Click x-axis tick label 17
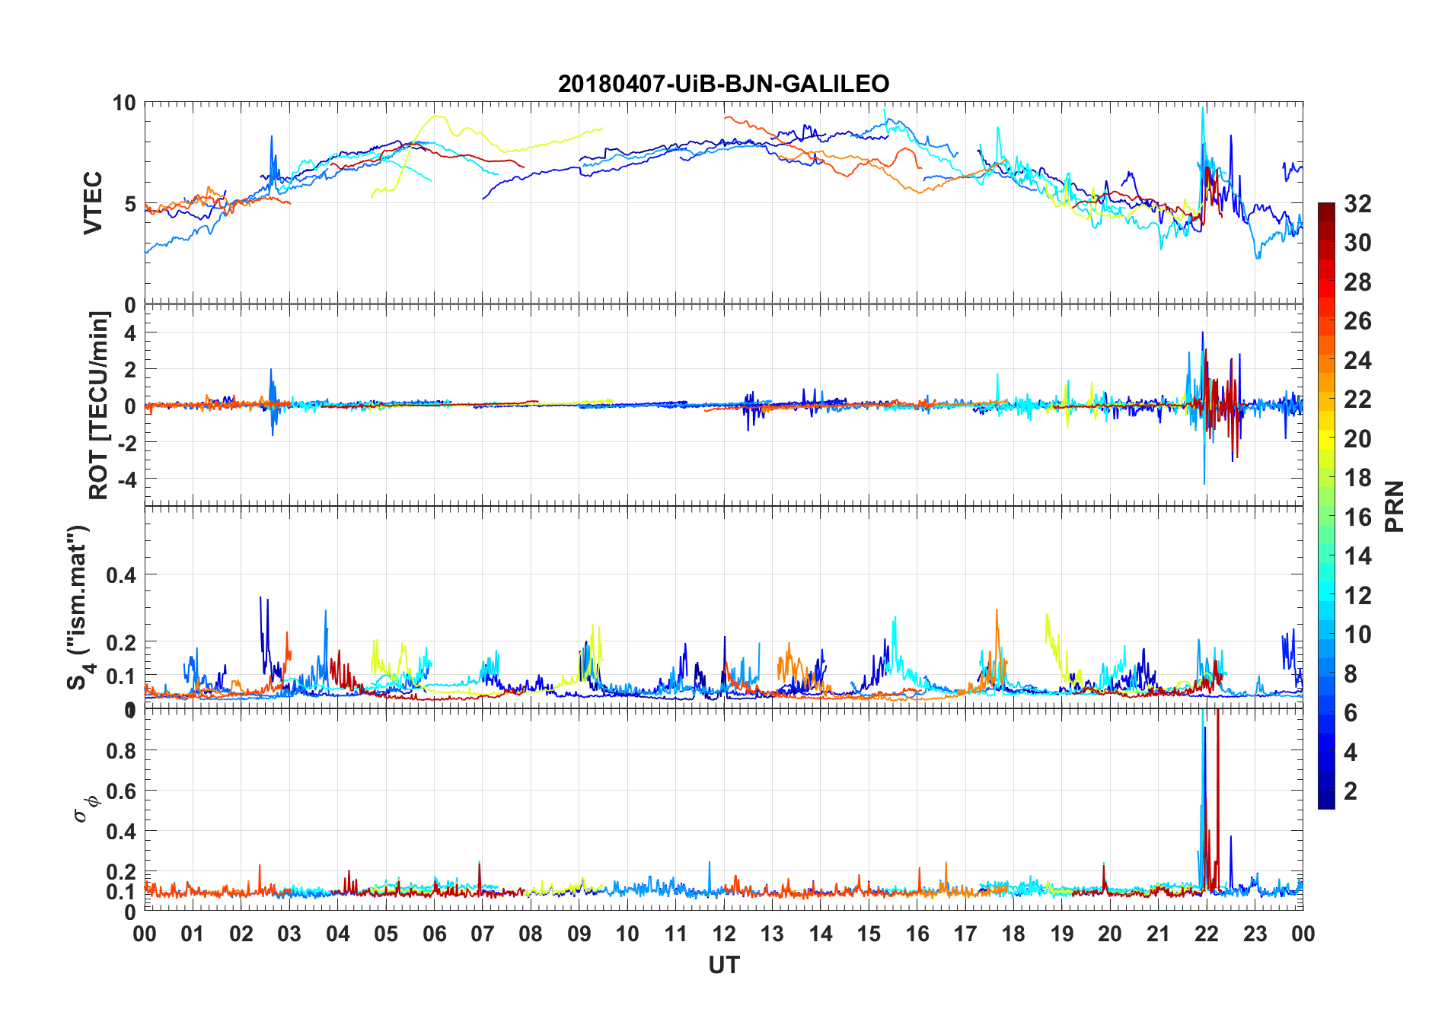The height and width of the screenshot is (1012, 1448). pos(965,934)
